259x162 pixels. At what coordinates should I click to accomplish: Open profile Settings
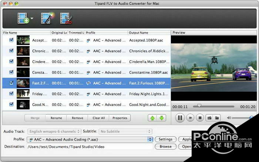coord(165,139)
